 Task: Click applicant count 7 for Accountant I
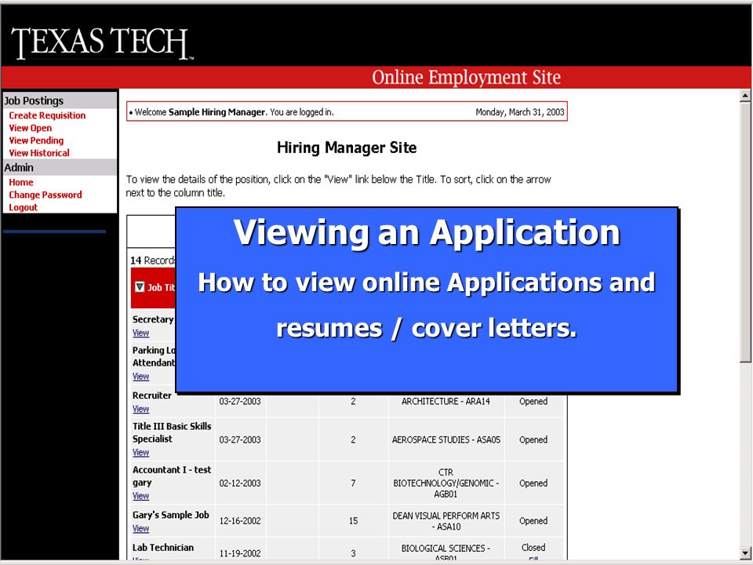(353, 483)
